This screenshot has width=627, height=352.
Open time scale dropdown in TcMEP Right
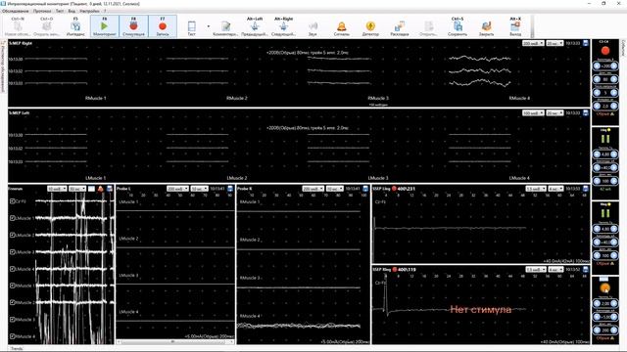click(x=555, y=43)
